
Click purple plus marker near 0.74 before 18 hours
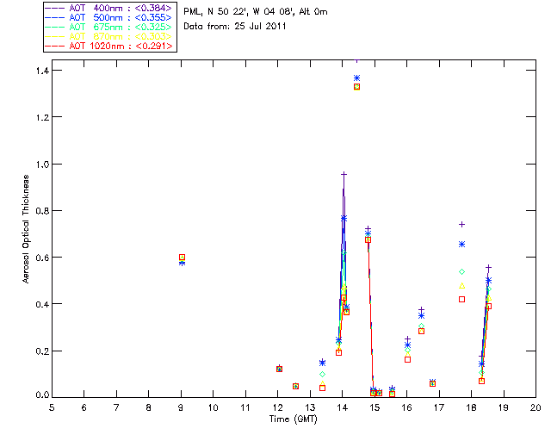462,224
